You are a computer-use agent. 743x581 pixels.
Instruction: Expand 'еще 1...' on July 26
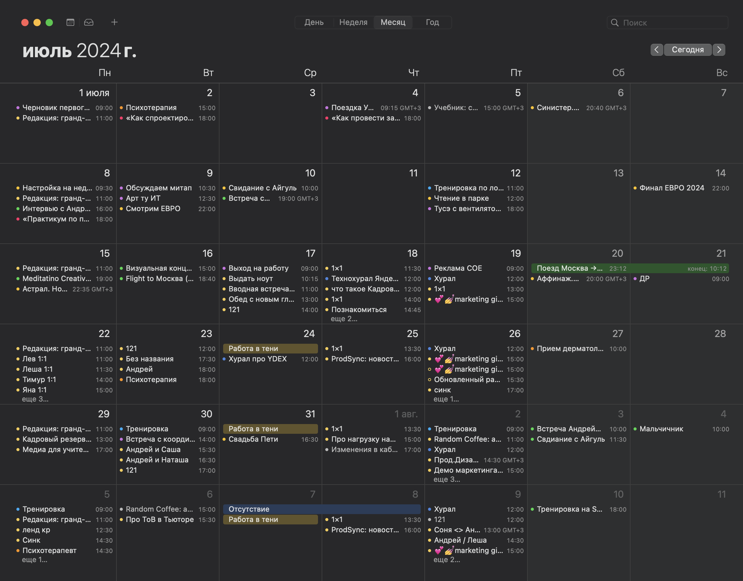point(446,399)
